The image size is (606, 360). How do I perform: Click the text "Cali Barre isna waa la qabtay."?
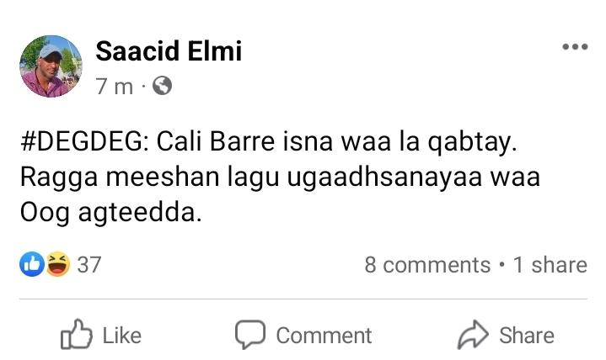click(335, 144)
